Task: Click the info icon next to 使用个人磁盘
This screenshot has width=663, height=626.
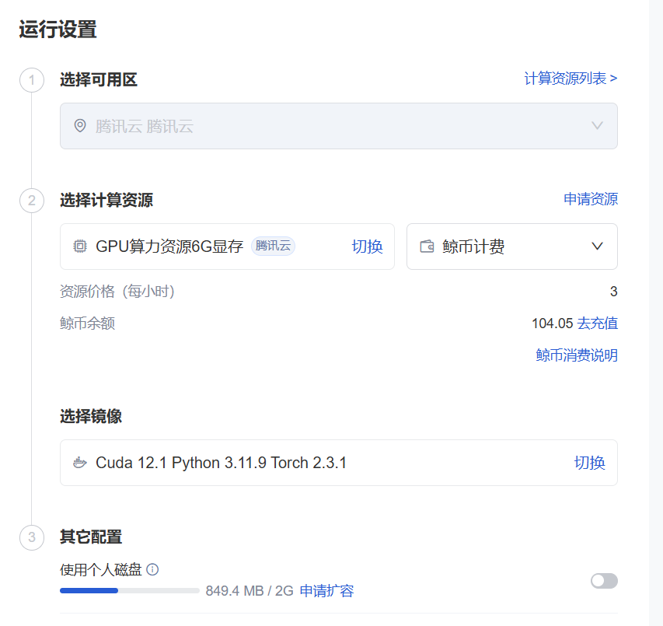Action: point(152,570)
